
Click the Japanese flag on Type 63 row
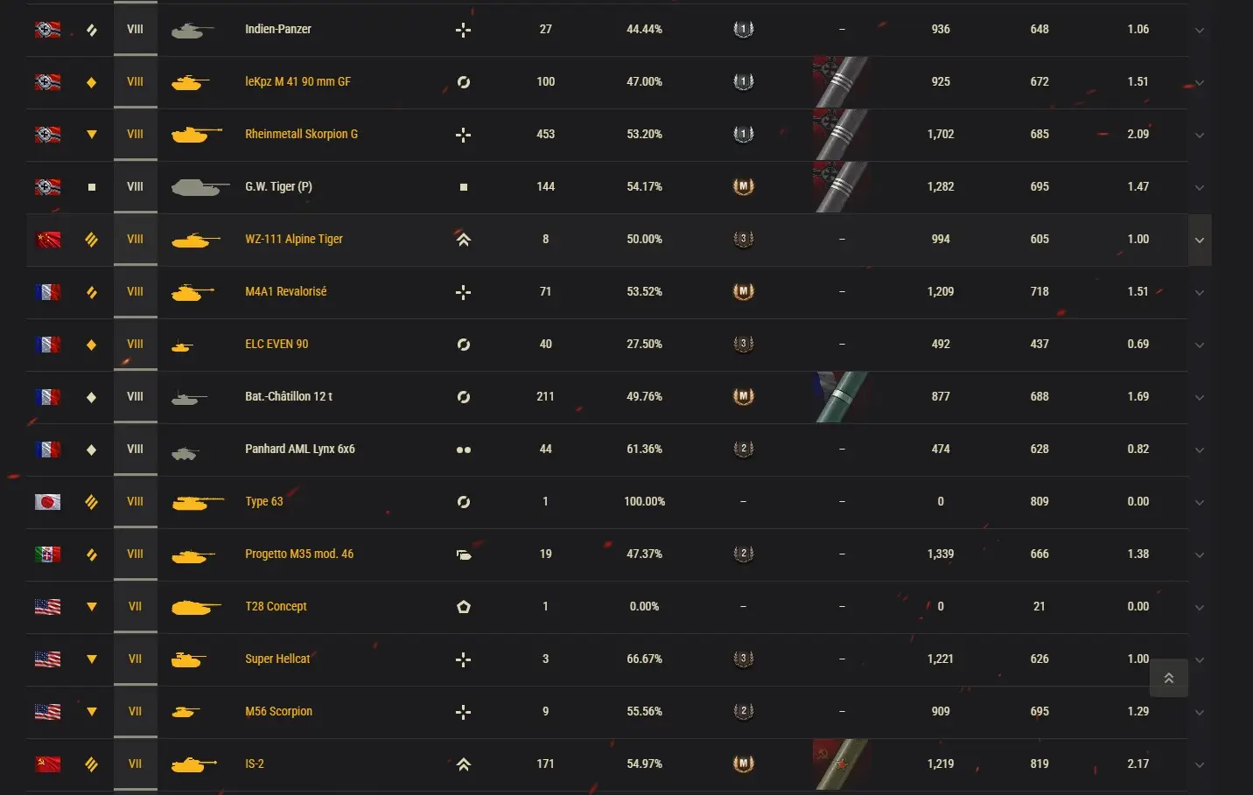click(x=47, y=502)
